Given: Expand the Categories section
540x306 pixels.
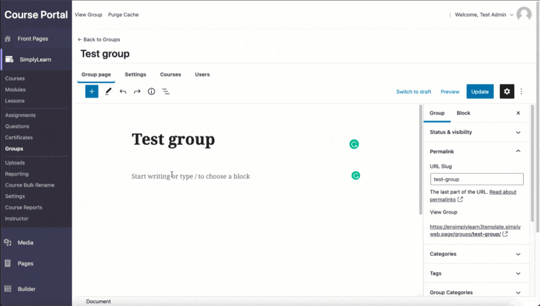Looking at the screenshot, I should tap(475, 254).
